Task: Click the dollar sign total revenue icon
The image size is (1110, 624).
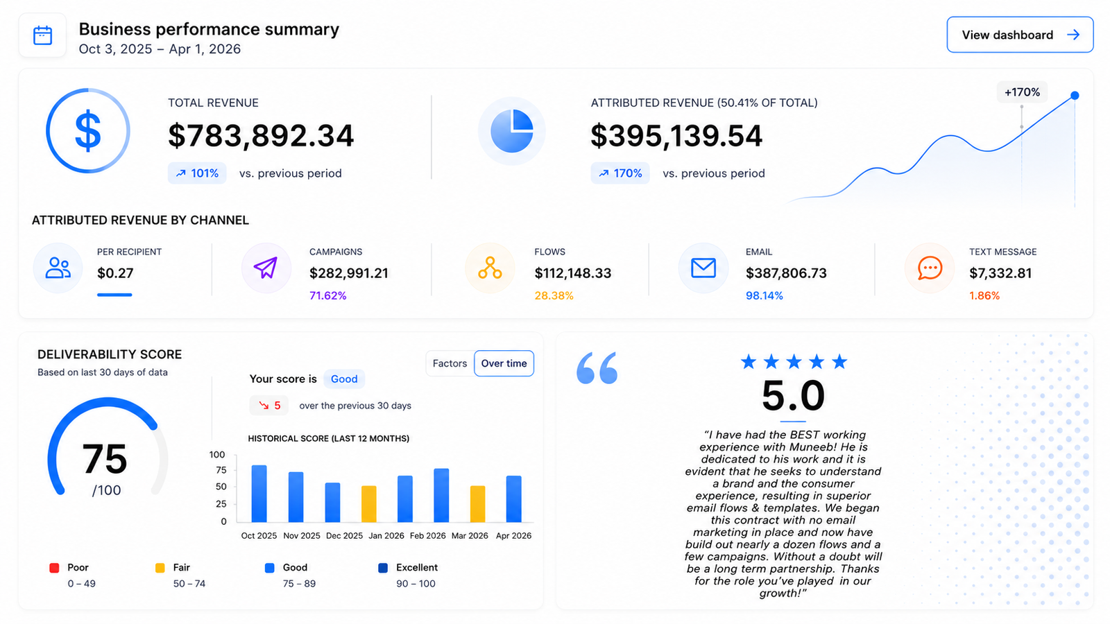Action: pyautogui.click(x=88, y=130)
